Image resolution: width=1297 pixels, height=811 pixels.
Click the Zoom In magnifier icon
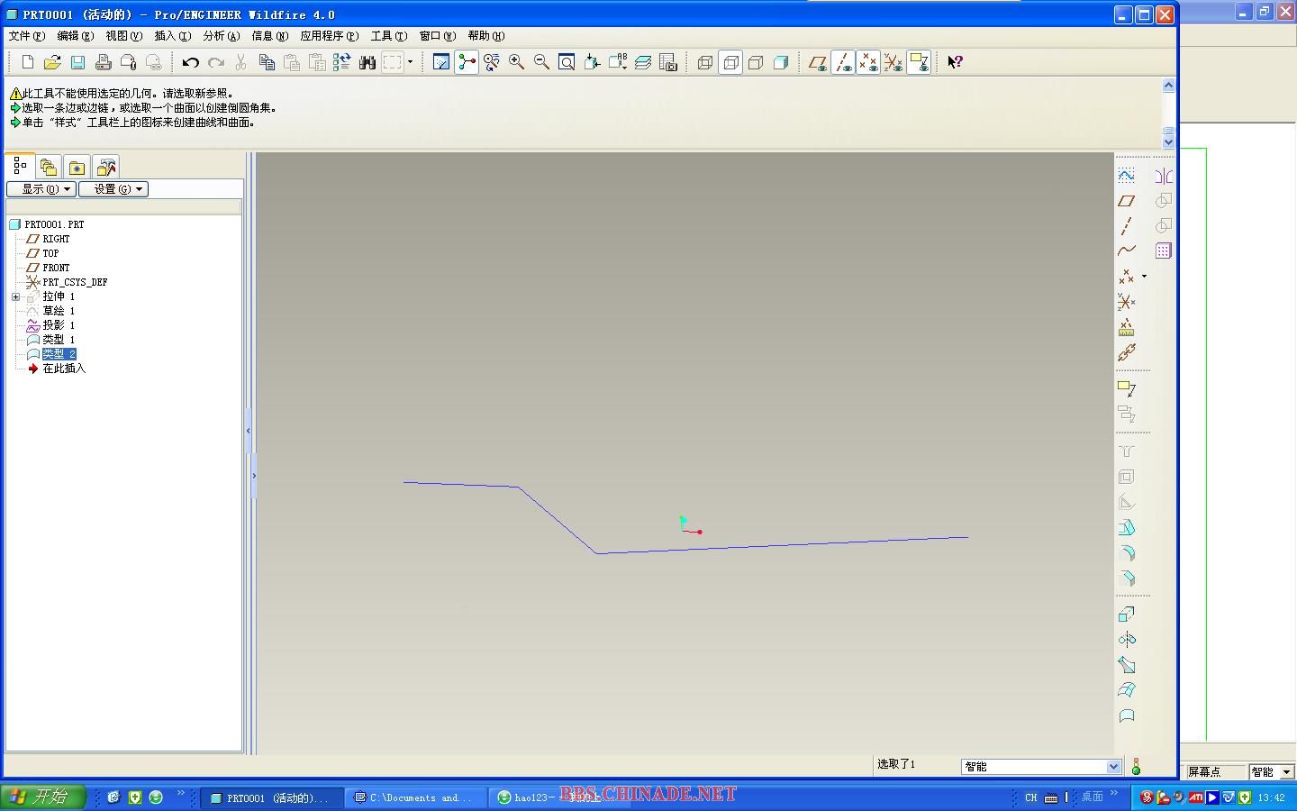pos(516,62)
